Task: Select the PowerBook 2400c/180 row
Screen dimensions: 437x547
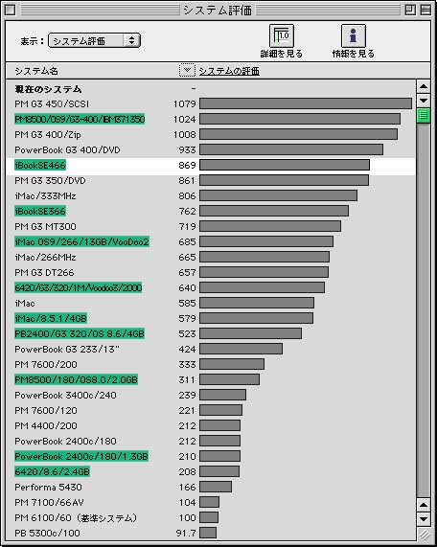Action: [211, 441]
